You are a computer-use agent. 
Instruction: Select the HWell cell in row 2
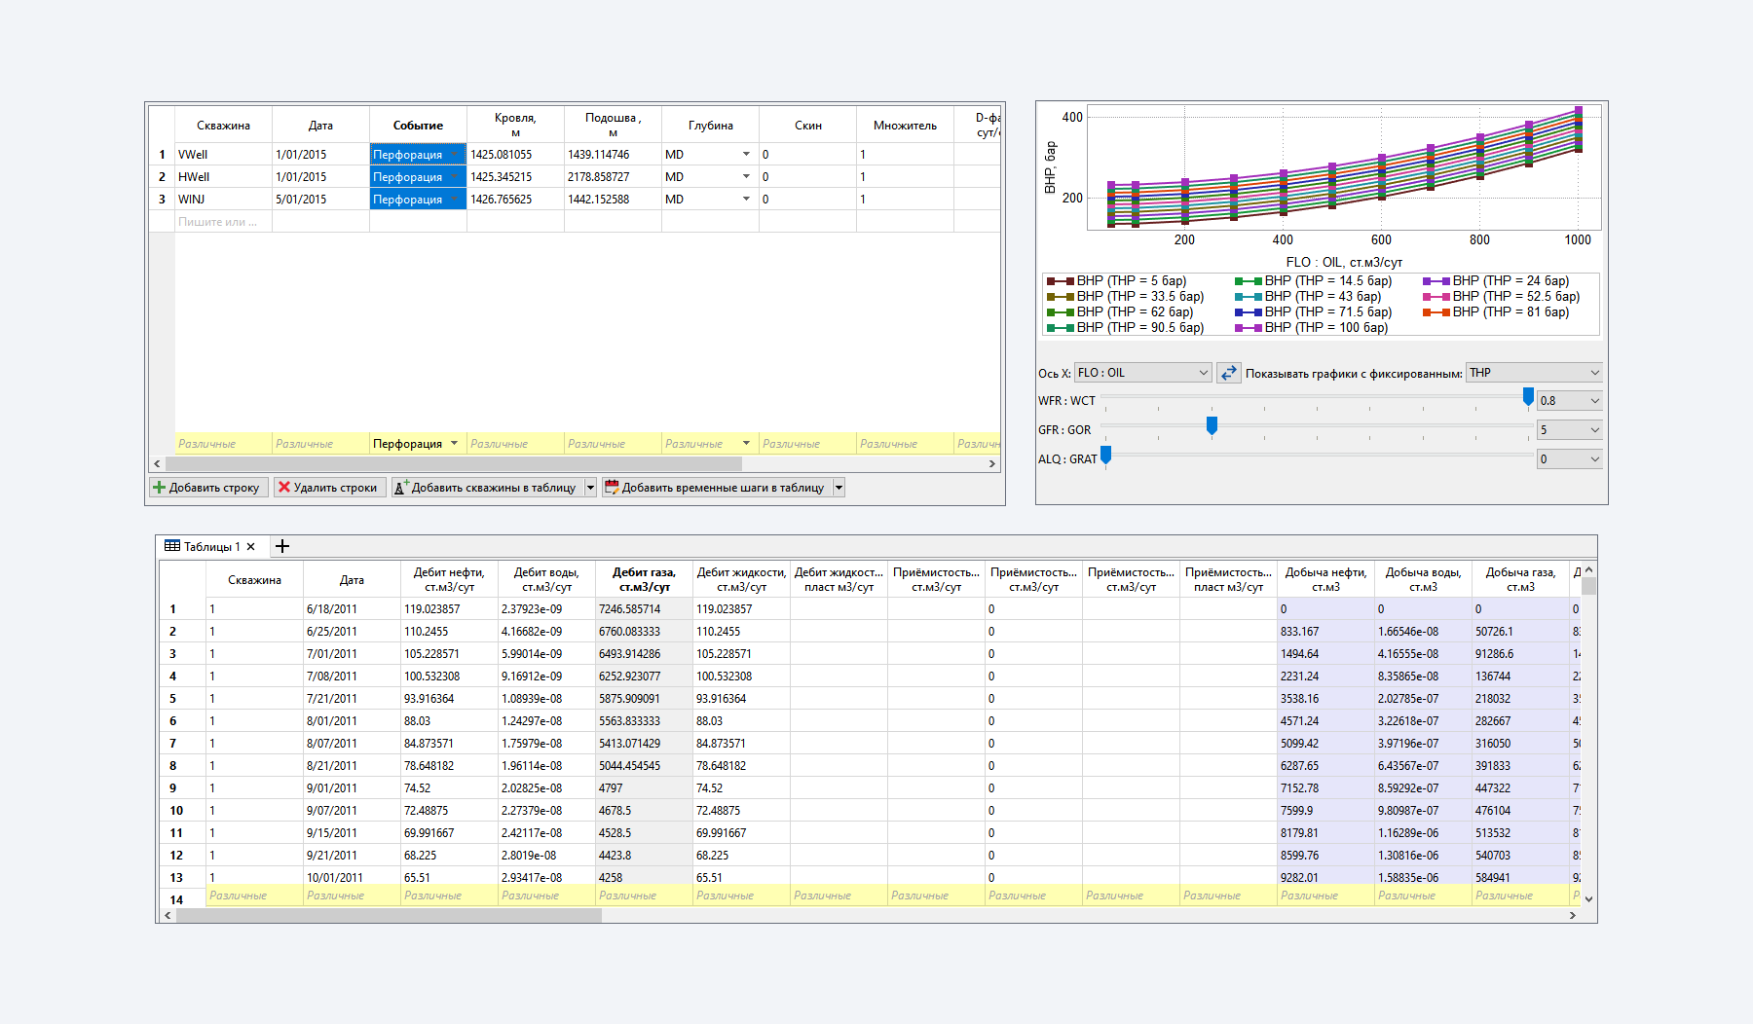[x=223, y=177]
